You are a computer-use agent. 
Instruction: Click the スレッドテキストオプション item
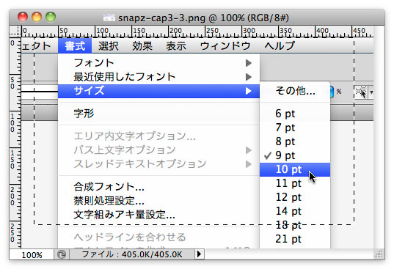point(158,164)
